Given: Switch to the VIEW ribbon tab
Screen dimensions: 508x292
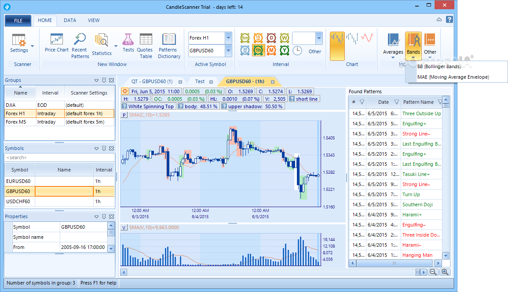Looking at the screenshot, I should (x=94, y=20).
